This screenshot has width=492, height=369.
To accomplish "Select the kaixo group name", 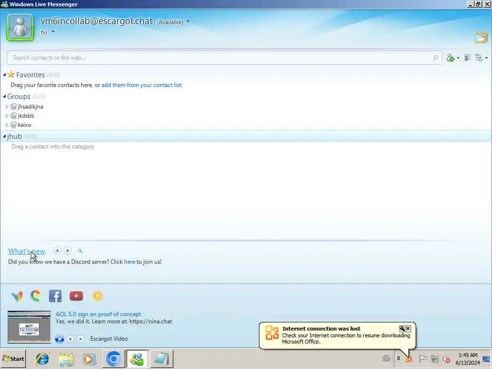I will (25, 125).
